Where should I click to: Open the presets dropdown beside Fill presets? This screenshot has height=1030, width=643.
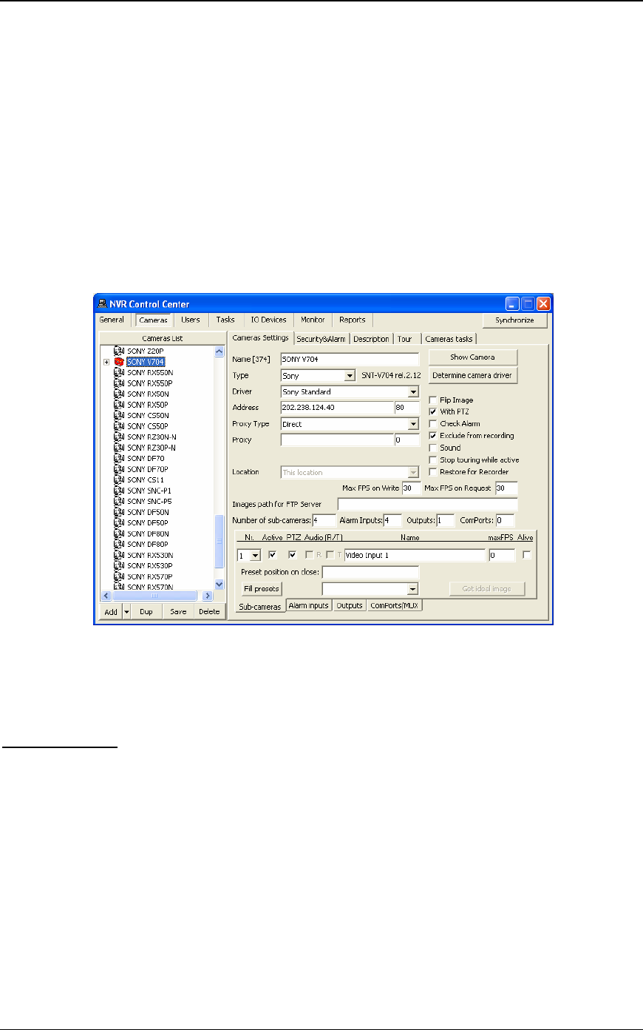click(413, 589)
